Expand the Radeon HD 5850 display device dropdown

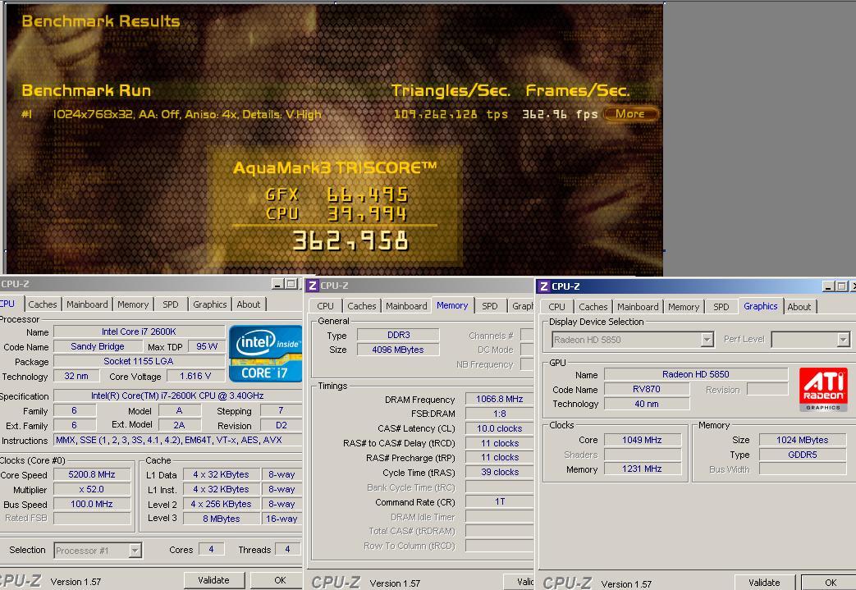click(x=707, y=340)
